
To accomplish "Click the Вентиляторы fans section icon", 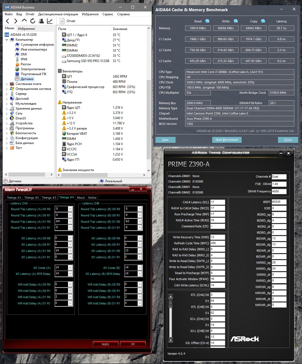I will 60,71.
